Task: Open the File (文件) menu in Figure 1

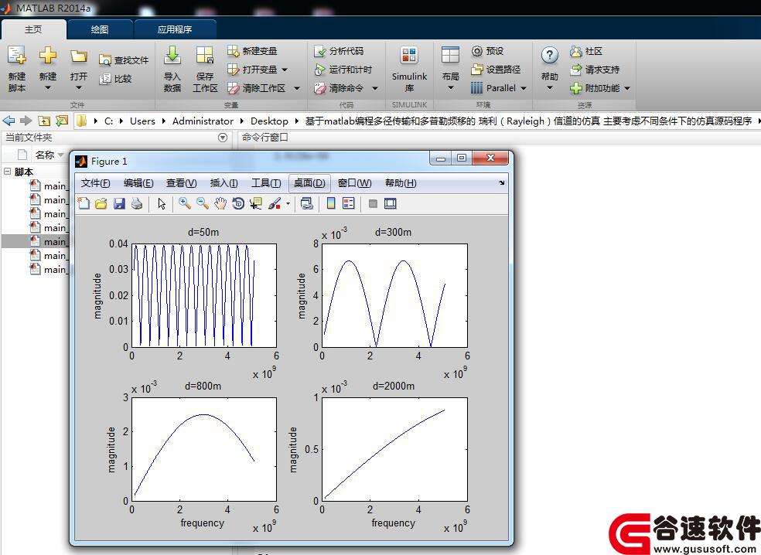Action: 96,183
